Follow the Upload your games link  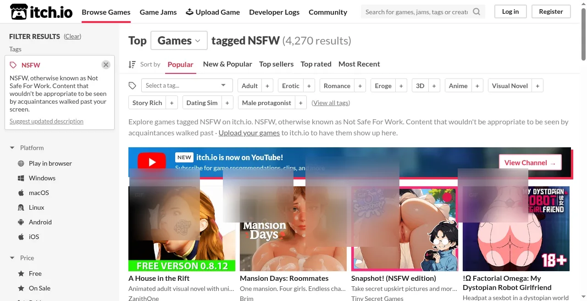(249, 133)
